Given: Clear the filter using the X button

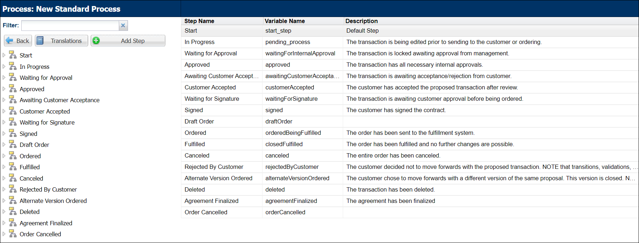Looking at the screenshot, I should [x=123, y=25].
